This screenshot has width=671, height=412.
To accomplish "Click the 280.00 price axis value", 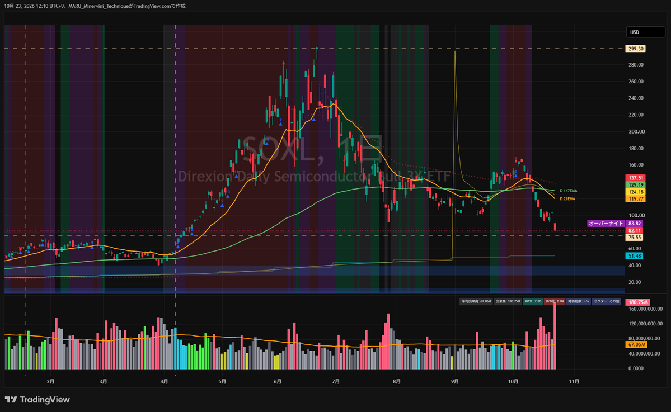I will click(x=636, y=65).
